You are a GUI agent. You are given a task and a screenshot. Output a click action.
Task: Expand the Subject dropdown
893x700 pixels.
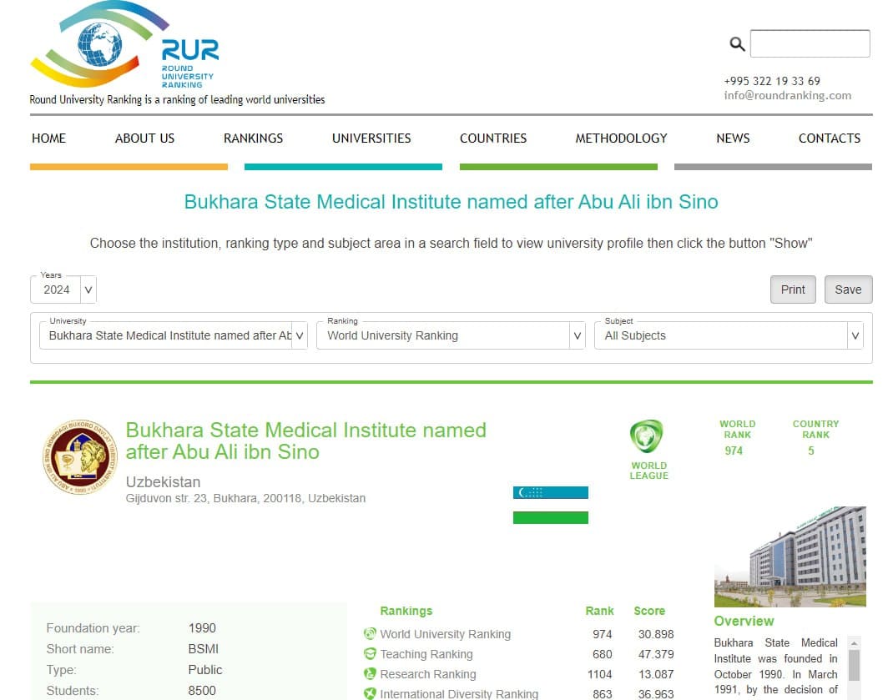click(728, 335)
